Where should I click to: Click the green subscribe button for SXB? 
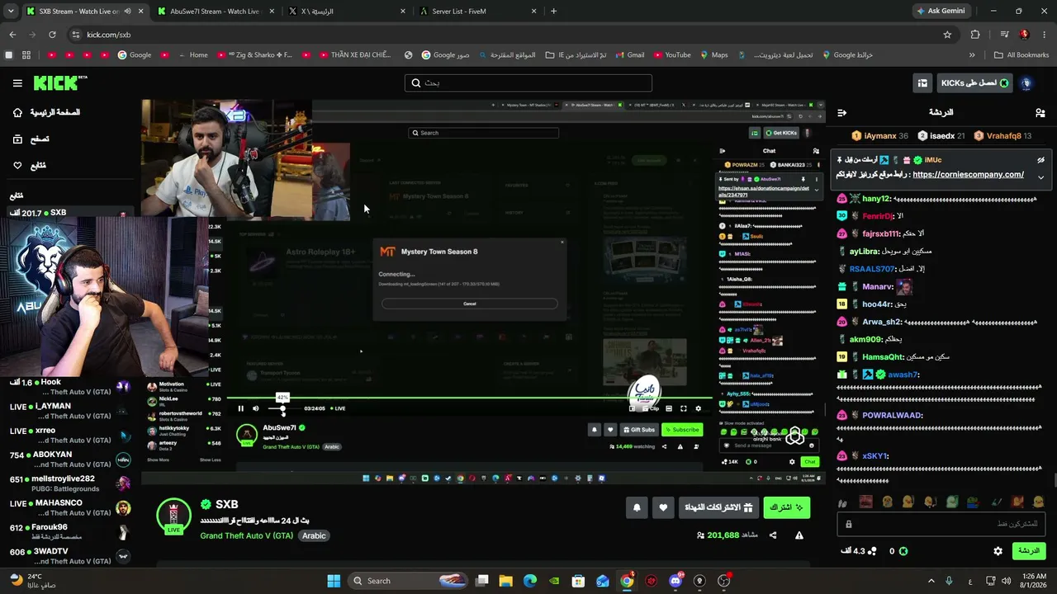[x=786, y=507]
